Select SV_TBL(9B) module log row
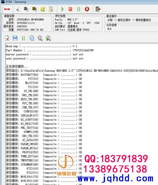 44,91
